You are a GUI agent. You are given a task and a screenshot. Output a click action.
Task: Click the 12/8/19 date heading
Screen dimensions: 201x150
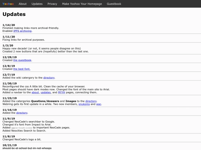tap(9, 66)
